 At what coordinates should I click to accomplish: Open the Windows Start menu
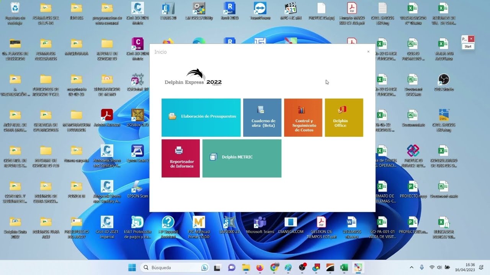tap(132, 267)
